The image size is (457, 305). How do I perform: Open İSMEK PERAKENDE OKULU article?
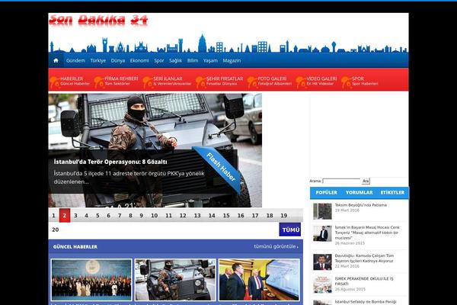coord(364,281)
